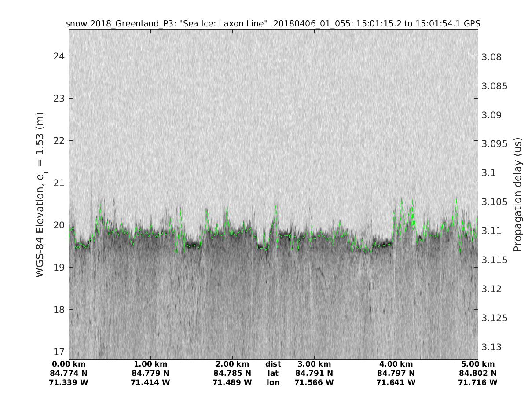Select the 22 elevation tick label
The width and height of the screenshot is (528, 396).
coord(59,140)
